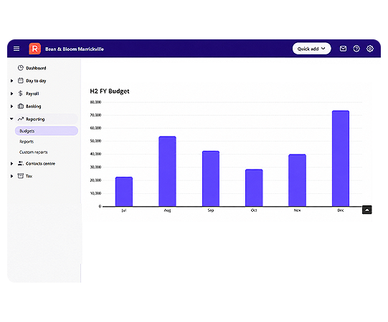Click the Jul bar in the chart
Viewport: 388px width, 322px height.
point(124,192)
